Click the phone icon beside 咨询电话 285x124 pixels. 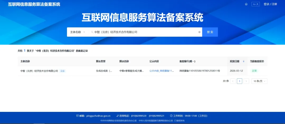point(117,116)
